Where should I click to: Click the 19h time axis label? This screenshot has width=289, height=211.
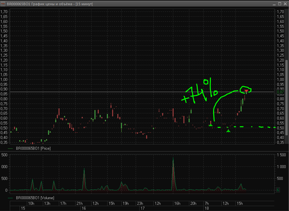[x=126, y=203]
